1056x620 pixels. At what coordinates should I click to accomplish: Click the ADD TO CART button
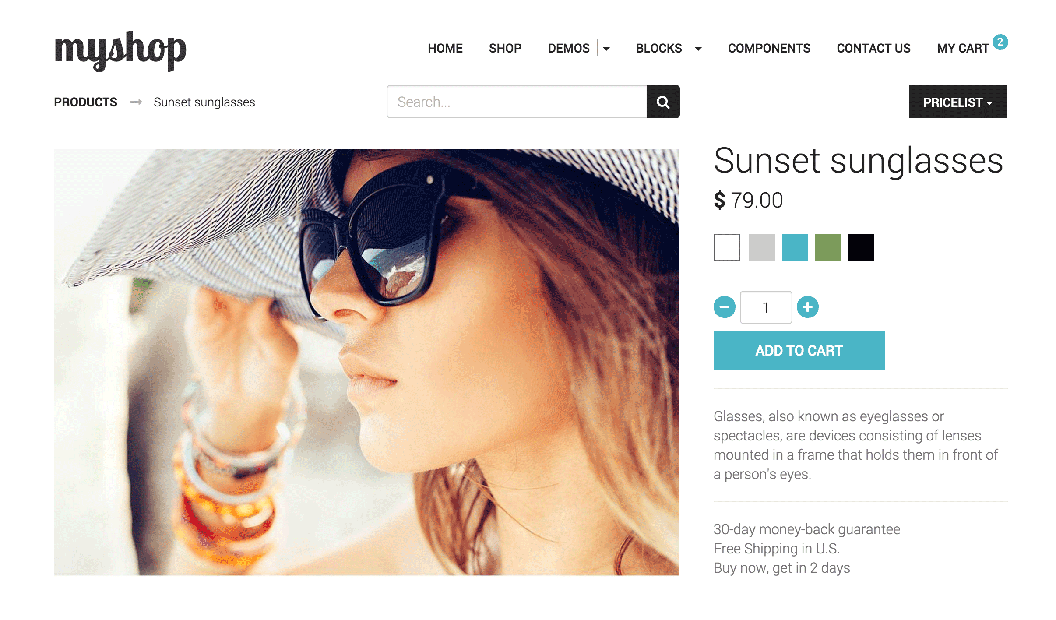coord(799,351)
